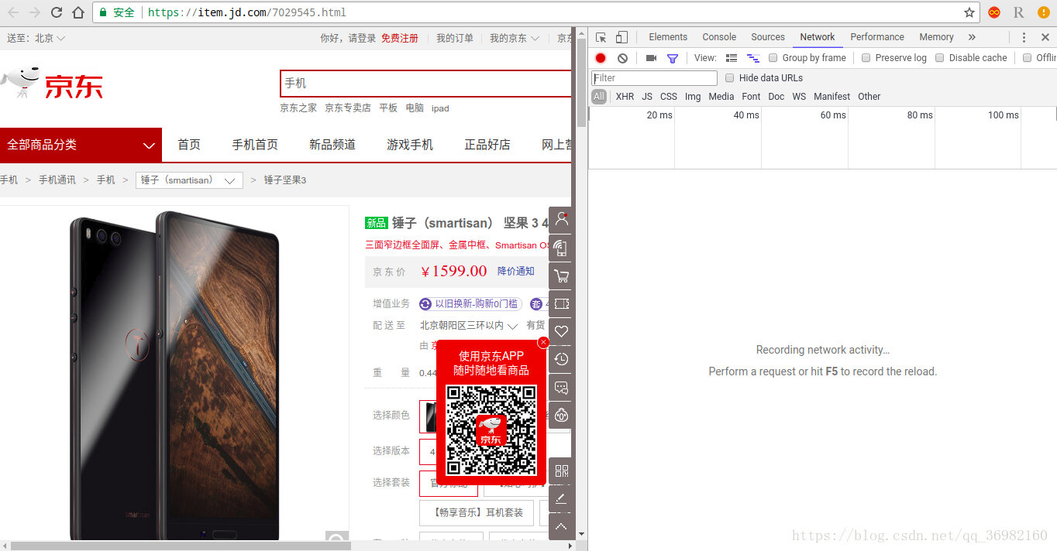The width and height of the screenshot is (1057, 551).
Task: Filter network requests by XHR
Action: pos(625,97)
